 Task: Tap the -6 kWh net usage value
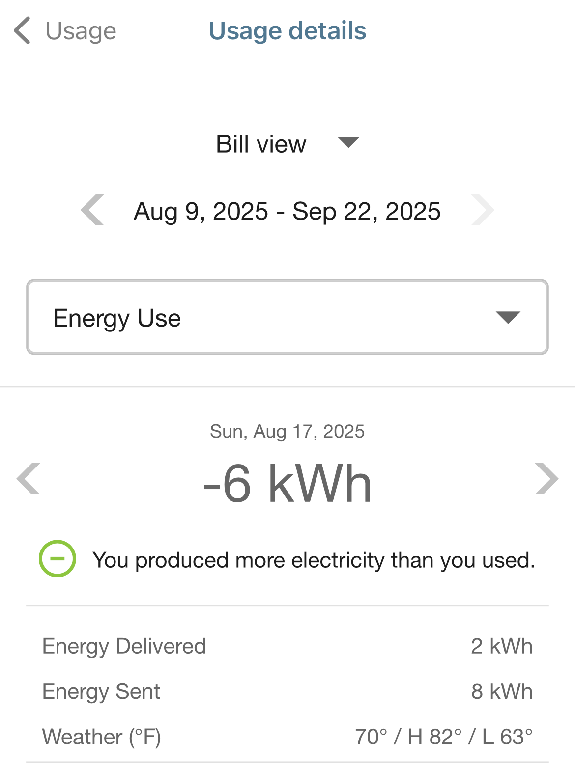[287, 485]
